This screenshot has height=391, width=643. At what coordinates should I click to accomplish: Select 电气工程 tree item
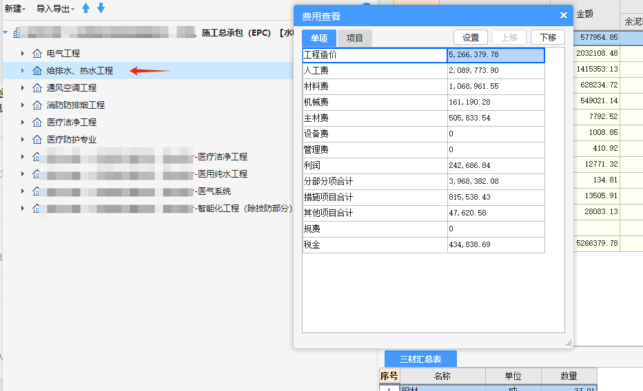click(63, 54)
